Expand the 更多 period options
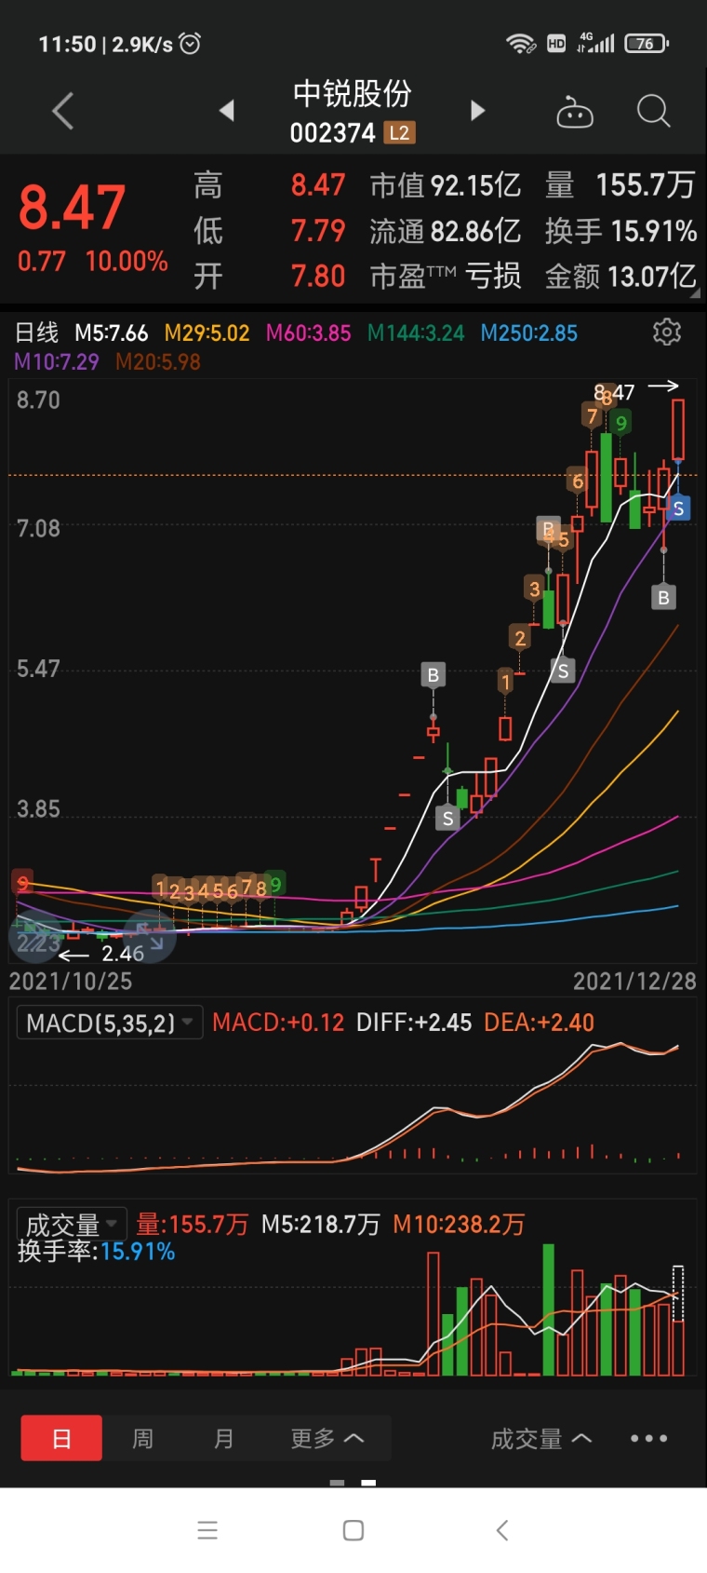Viewport: 707px width, 1573px height. [327, 1438]
